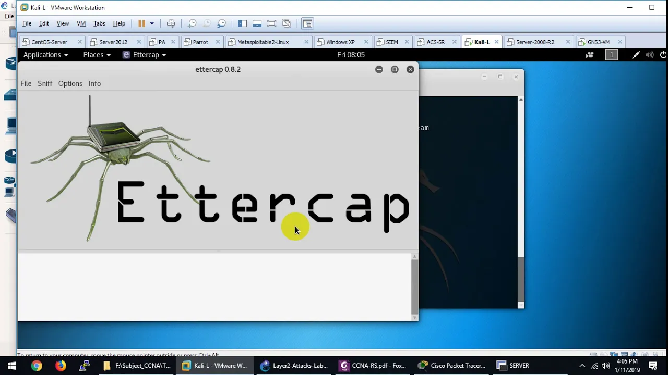Open Ettercap Sniff menu
The image size is (668, 375).
tap(45, 83)
